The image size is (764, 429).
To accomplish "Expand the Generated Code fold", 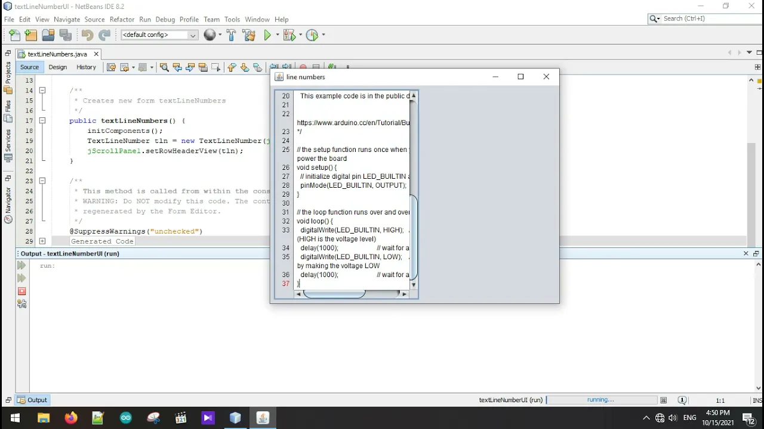I will click(x=42, y=241).
